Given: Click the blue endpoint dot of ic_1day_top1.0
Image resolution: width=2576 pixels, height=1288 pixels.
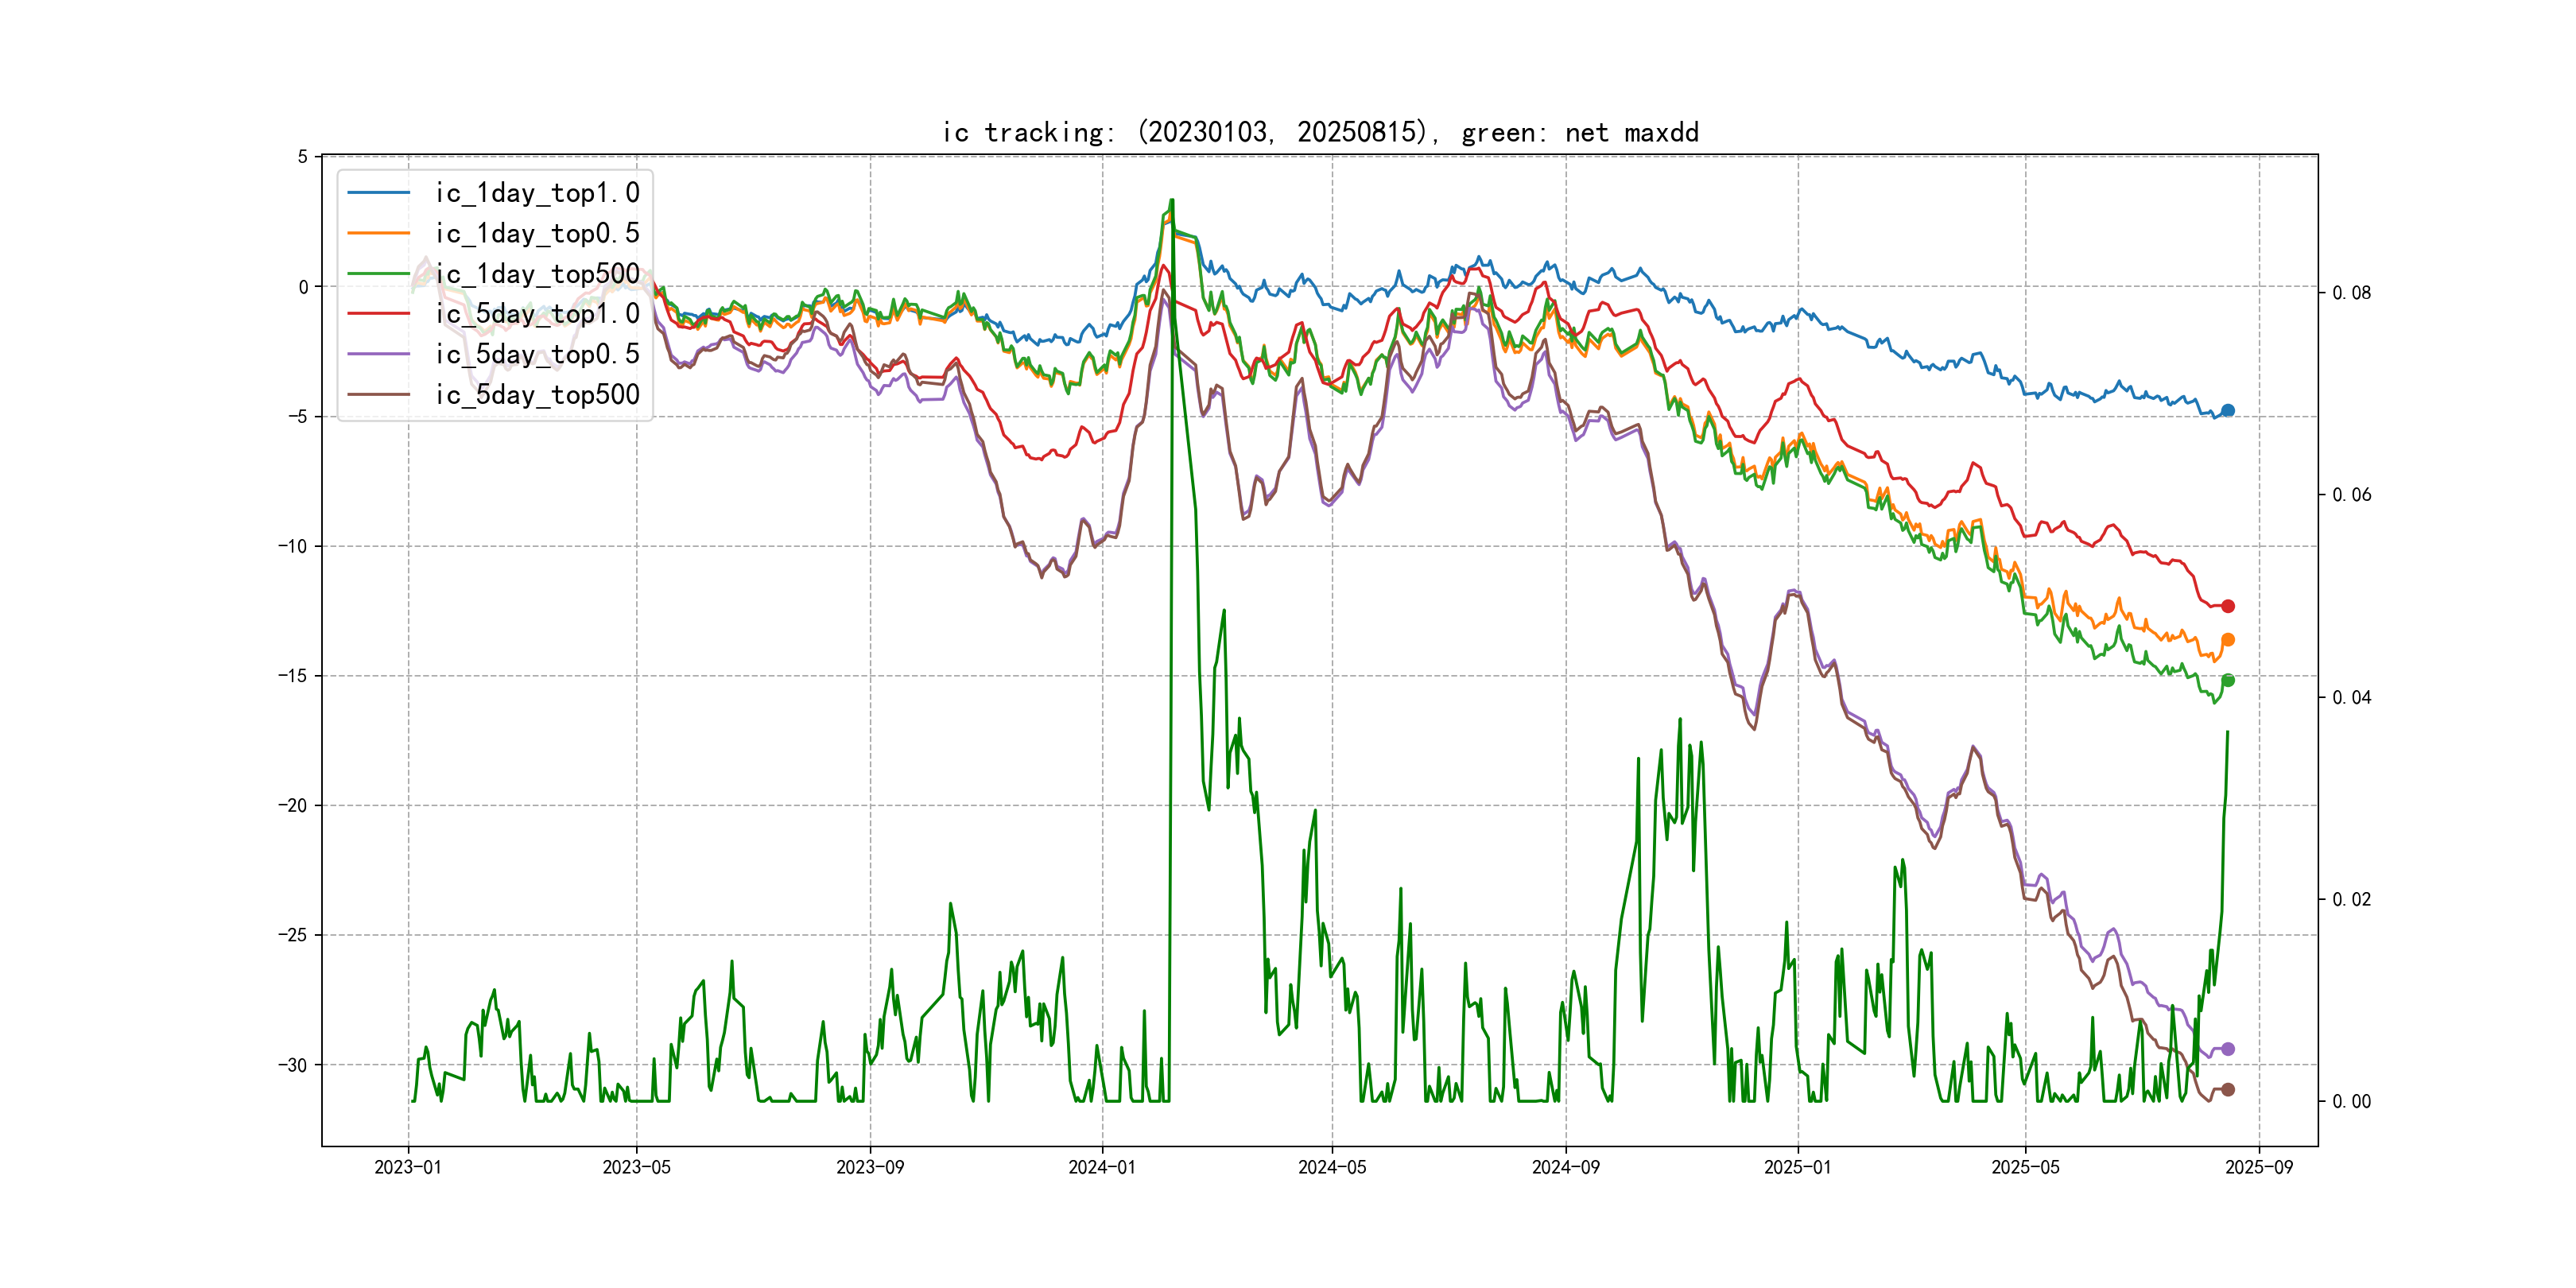Looking at the screenshot, I should 2227,410.
